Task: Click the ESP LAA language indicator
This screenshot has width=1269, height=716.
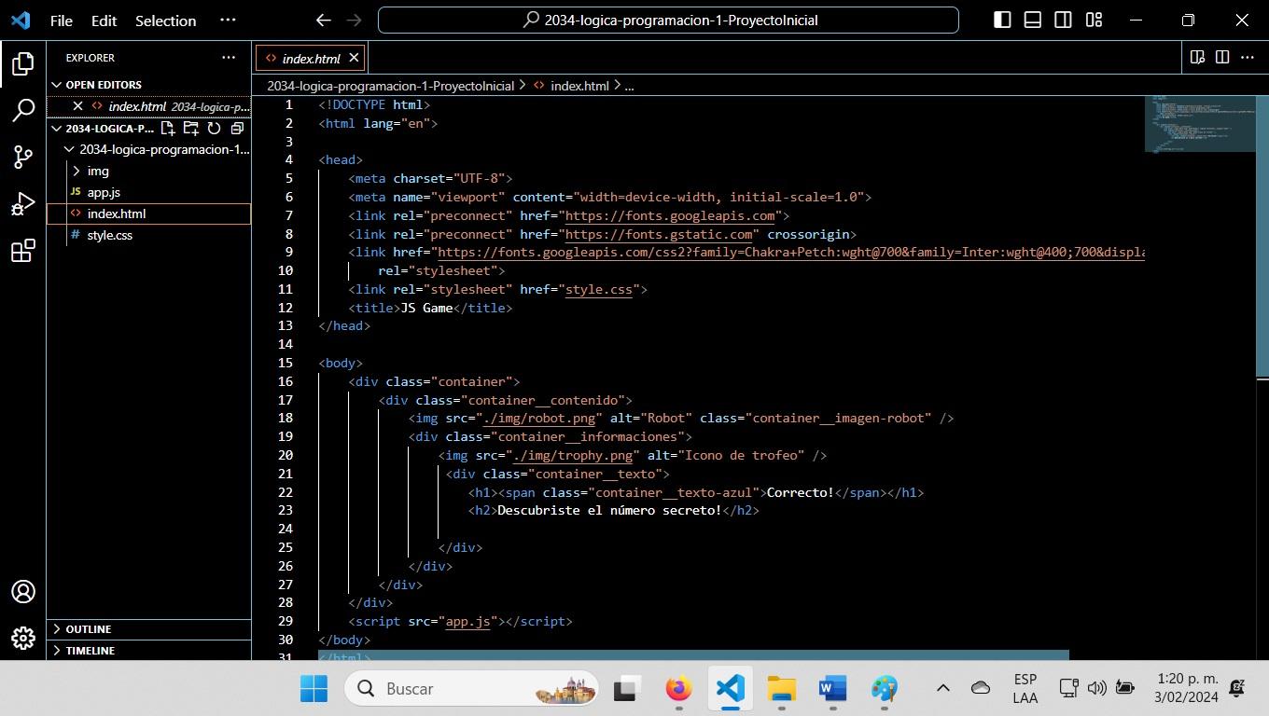Action: (1025, 688)
